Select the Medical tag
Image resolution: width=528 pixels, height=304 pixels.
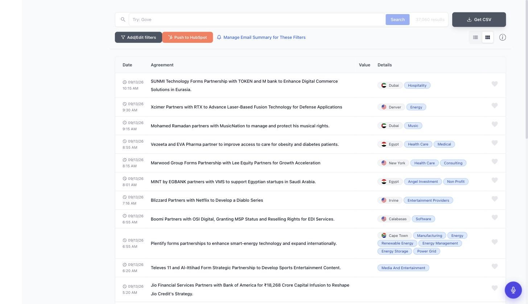coord(444,144)
